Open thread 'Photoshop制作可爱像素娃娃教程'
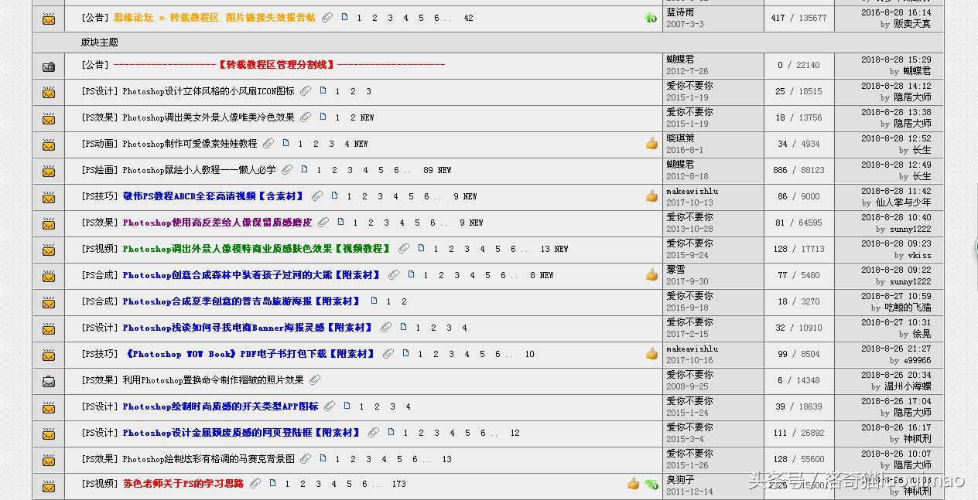The width and height of the screenshot is (978, 500). click(x=190, y=144)
